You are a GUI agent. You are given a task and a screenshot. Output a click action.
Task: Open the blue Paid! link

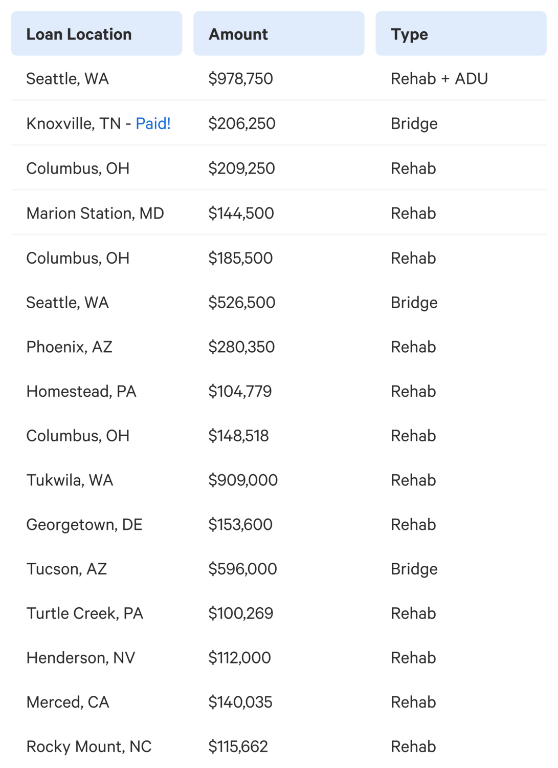click(x=153, y=123)
